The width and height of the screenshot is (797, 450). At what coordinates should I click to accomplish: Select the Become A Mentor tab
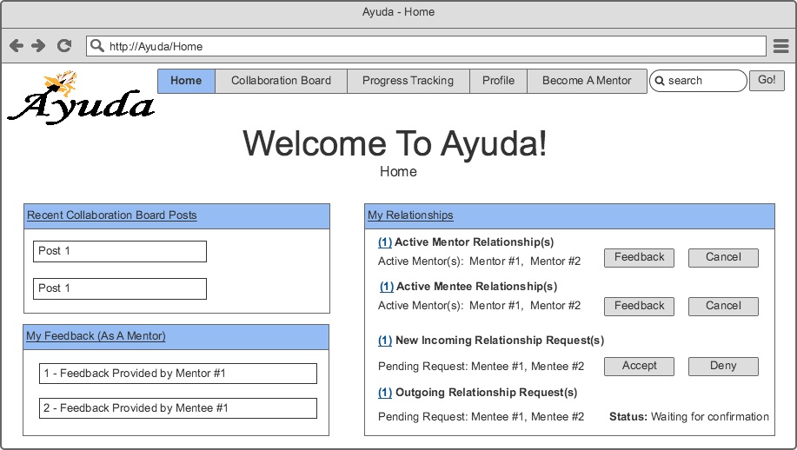587,81
